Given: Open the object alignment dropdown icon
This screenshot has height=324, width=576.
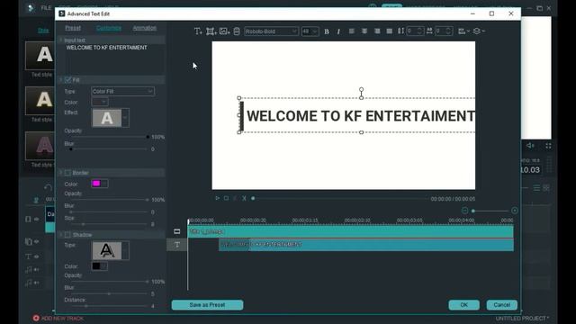Looking at the screenshot, I should (x=463, y=31).
